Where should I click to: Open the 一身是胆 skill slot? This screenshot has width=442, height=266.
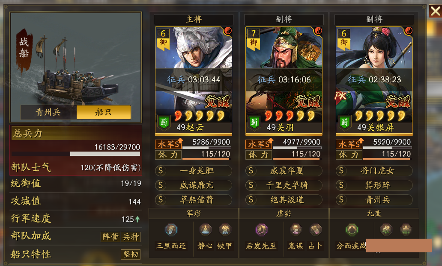[x=194, y=171]
